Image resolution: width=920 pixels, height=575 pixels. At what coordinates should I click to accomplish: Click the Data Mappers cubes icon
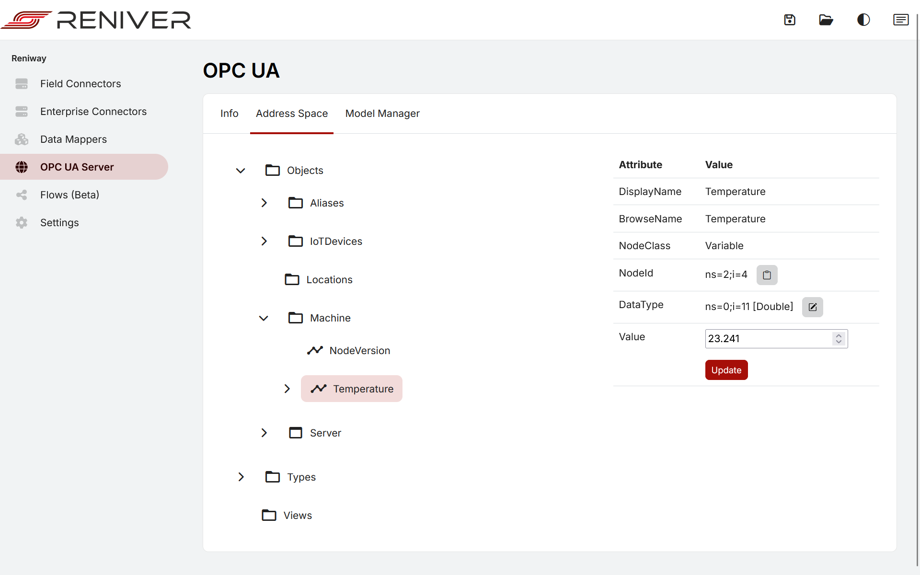22,139
